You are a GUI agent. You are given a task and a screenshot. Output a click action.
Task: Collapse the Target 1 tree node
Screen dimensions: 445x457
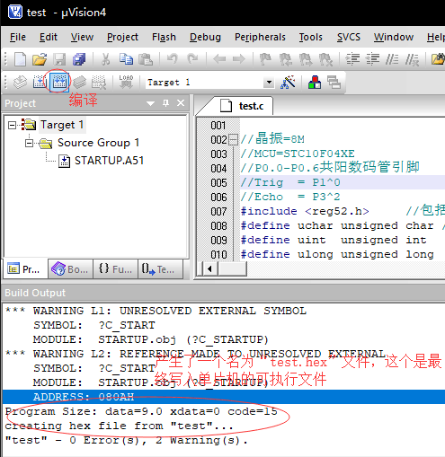pos(12,125)
